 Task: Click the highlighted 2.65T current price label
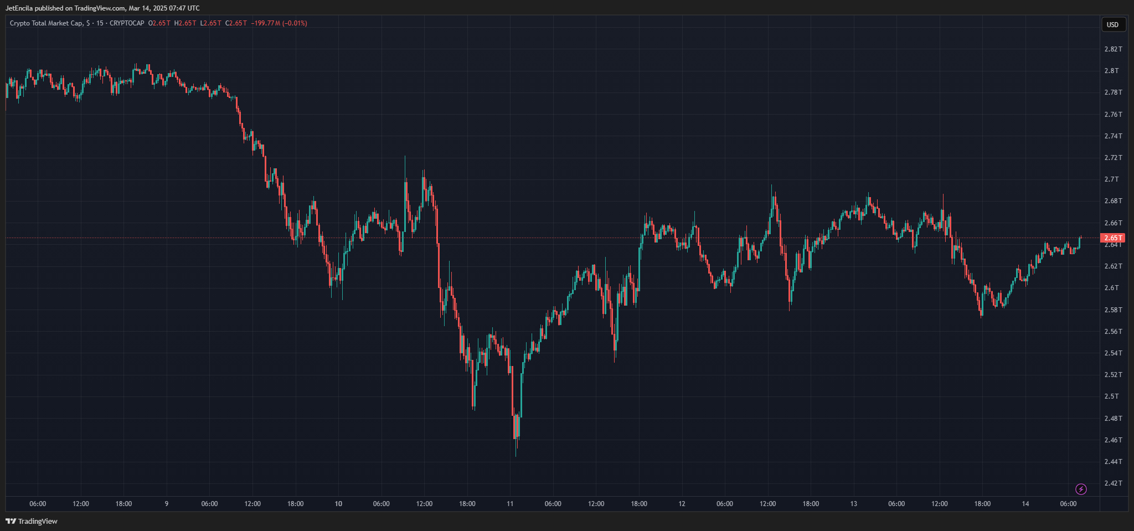[1112, 238]
